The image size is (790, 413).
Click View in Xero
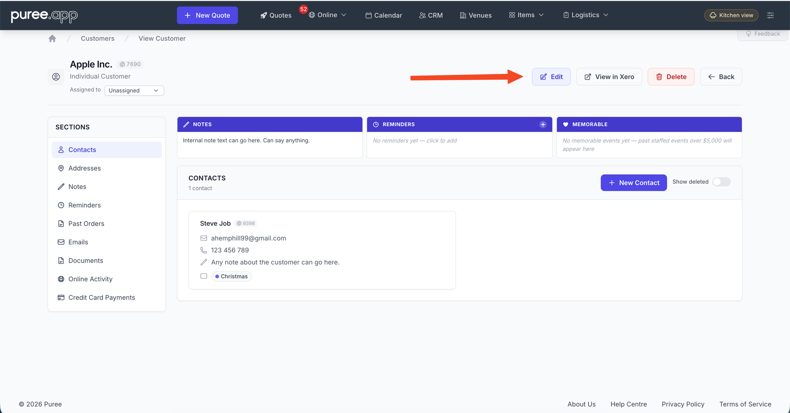[x=609, y=77]
